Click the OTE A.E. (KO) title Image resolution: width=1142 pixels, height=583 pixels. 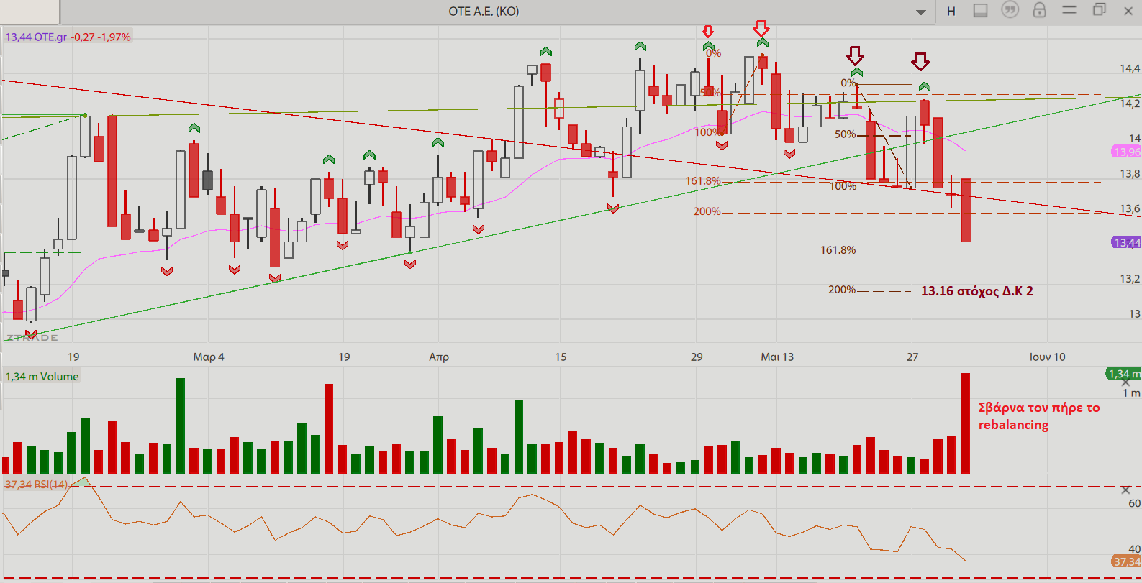tap(484, 12)
